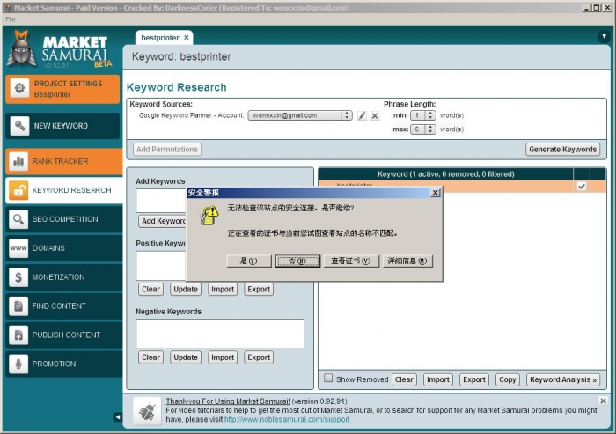Close the security alert dialog
The image size is (616, 434).
pos(436,193)
